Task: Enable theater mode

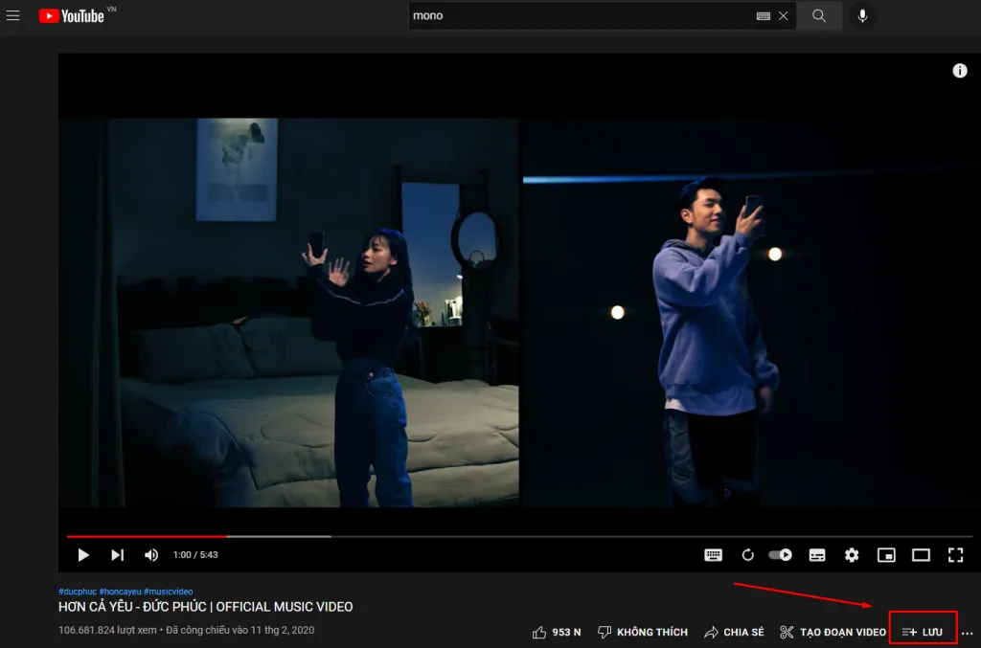Action: [921, 555]
